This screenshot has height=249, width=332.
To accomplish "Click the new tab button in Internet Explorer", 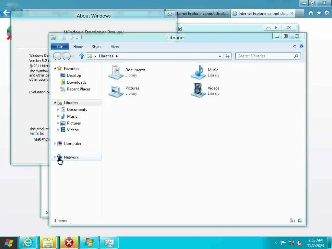I will pyautogui.click(x=299, y=13).
